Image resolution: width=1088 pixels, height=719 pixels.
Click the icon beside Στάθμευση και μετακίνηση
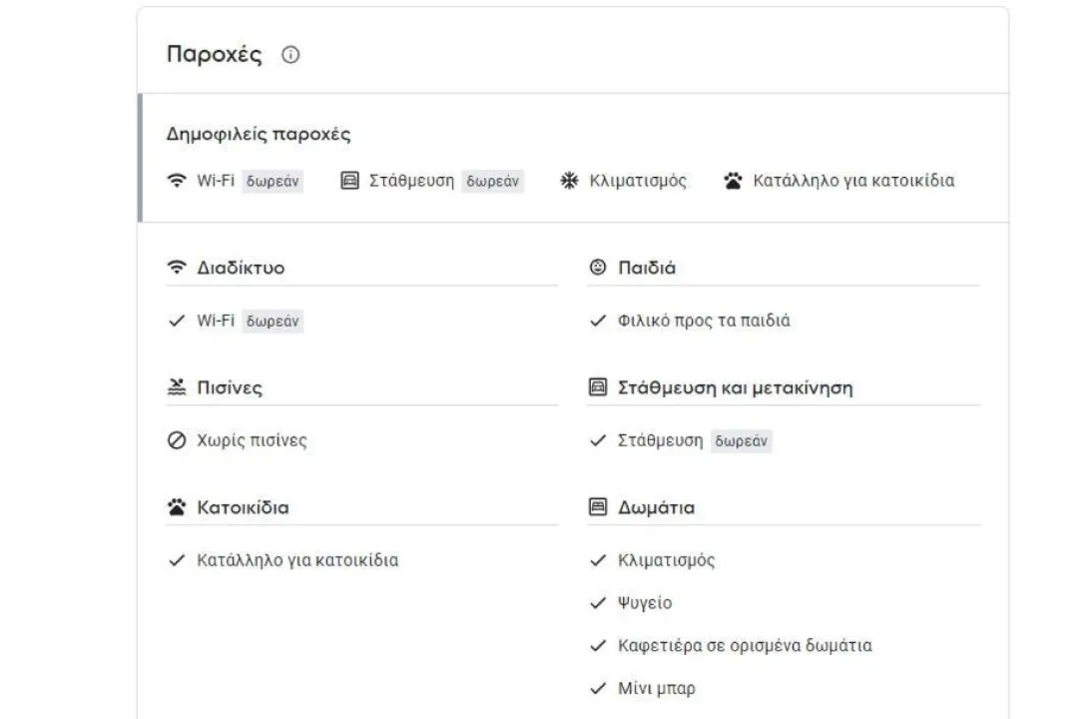click(x=598, y=387)
